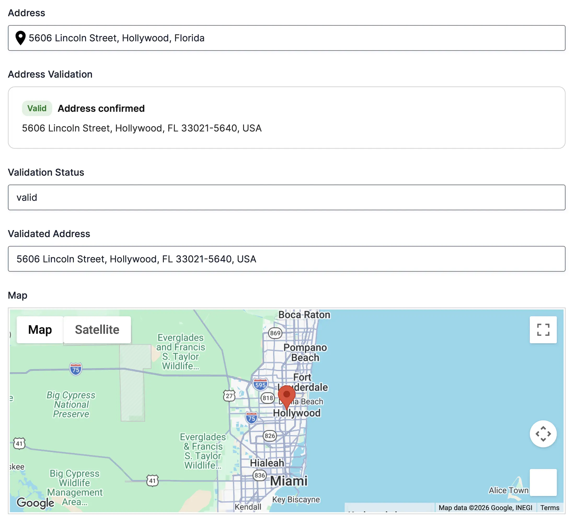Click the route 836 shield near Miami
The image size is (575, 524).
click(260, 475)
